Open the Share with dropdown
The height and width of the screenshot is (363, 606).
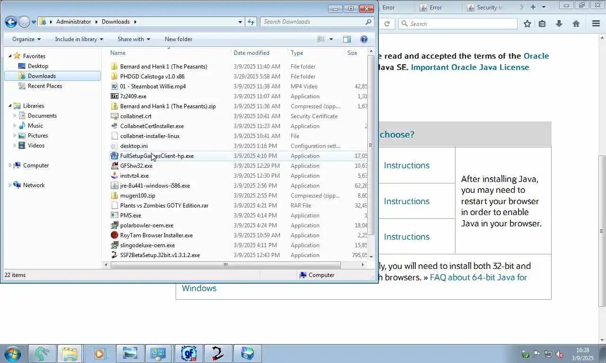134,39
